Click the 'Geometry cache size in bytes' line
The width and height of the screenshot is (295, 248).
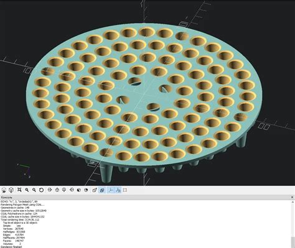tap(24, 211)
